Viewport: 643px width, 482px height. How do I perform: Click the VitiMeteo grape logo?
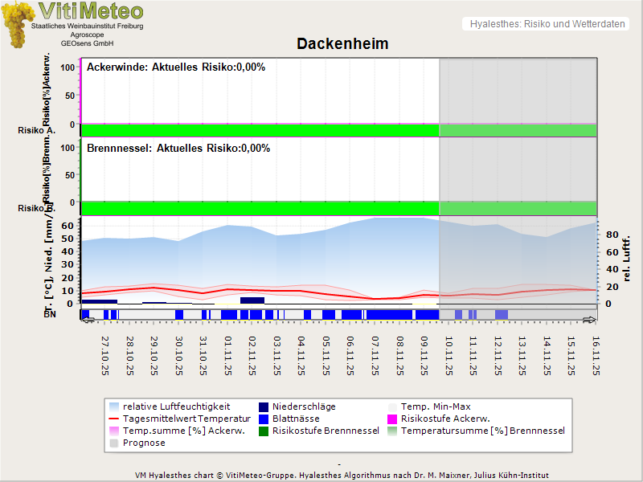tap(16, 24)
